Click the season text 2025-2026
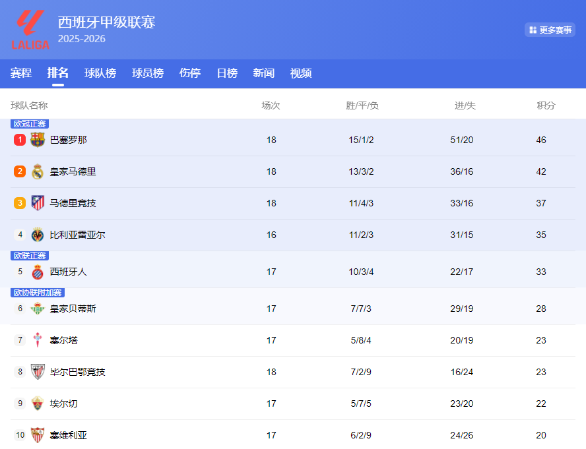This screenshot has height=449, width=586. click(x=81, y=39)
